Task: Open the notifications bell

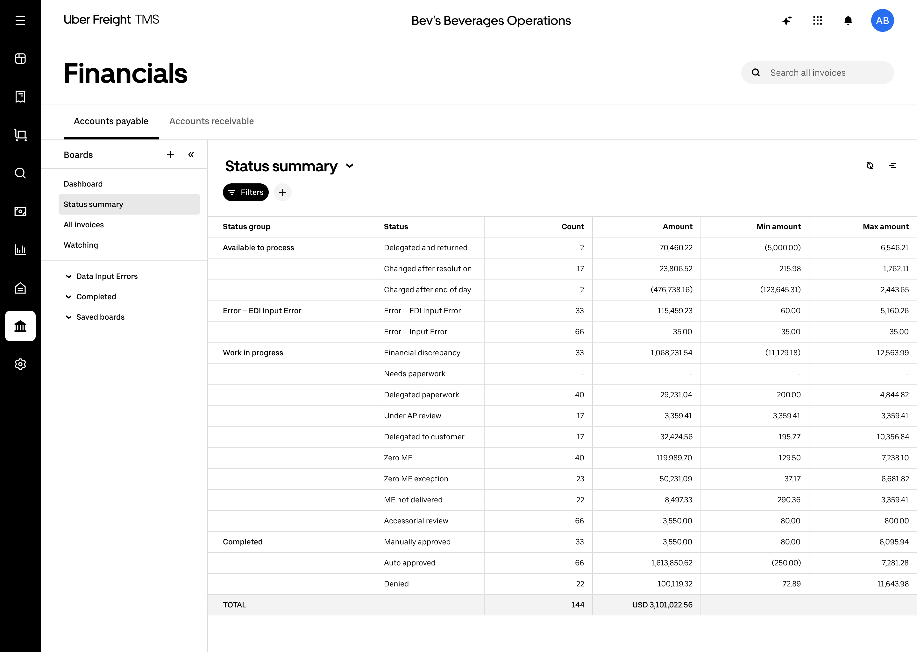Action: [x=848, y=20]
